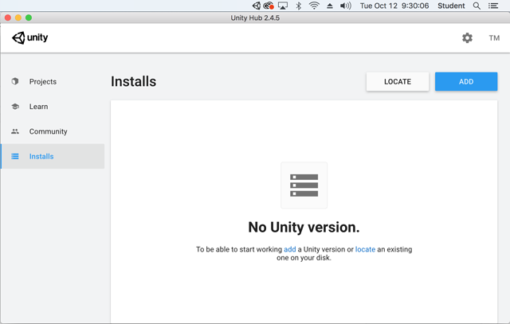Click the Installs page heading
510x324 pixels.
point(133,81)
